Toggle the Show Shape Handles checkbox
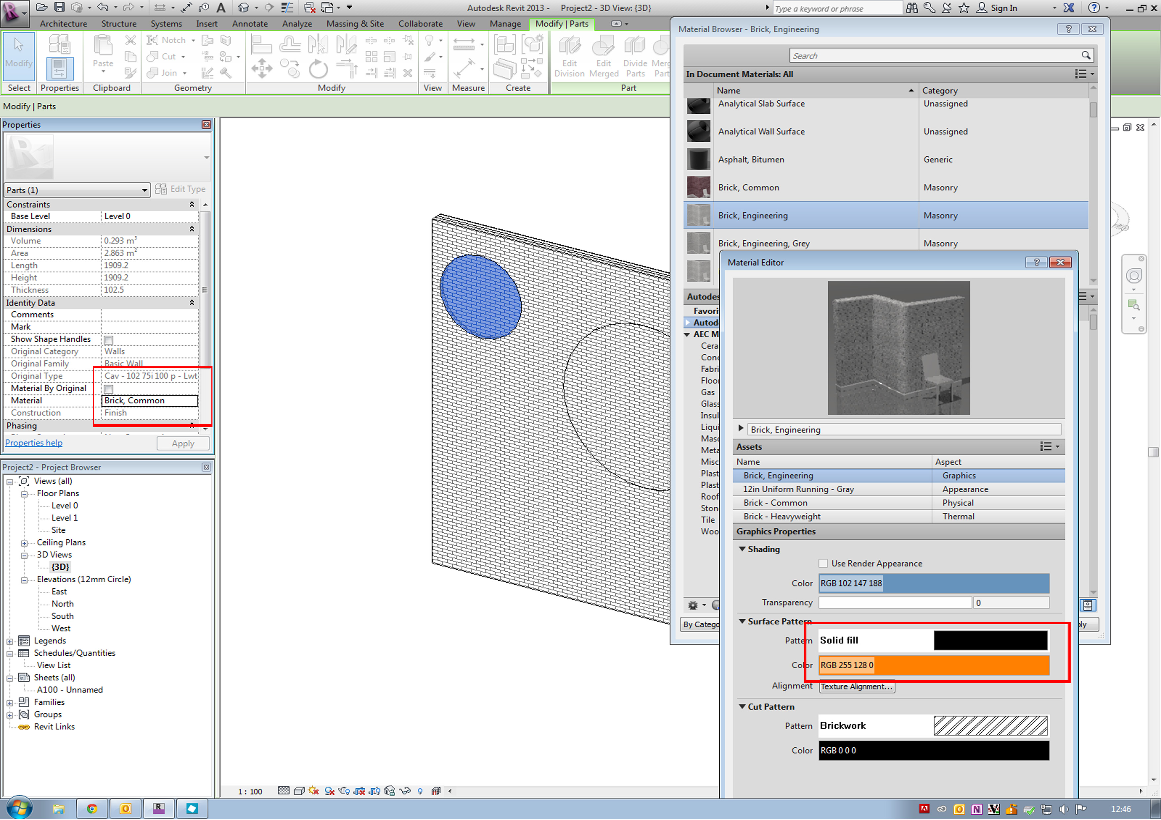The height and width of the screenshot is (820, 1161). click(x=108, y=340)
